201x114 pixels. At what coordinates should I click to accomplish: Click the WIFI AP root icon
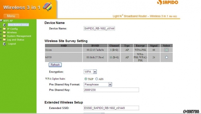1,20
